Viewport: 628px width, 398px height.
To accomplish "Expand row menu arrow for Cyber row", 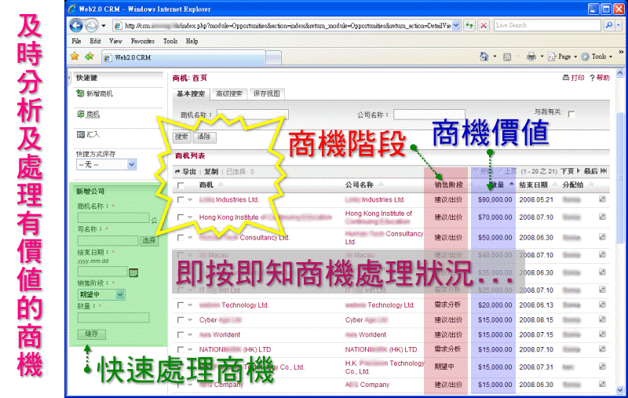I will tap(190, 320).
